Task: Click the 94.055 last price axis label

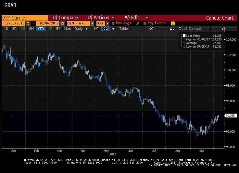Action: (x=230, y=116)
